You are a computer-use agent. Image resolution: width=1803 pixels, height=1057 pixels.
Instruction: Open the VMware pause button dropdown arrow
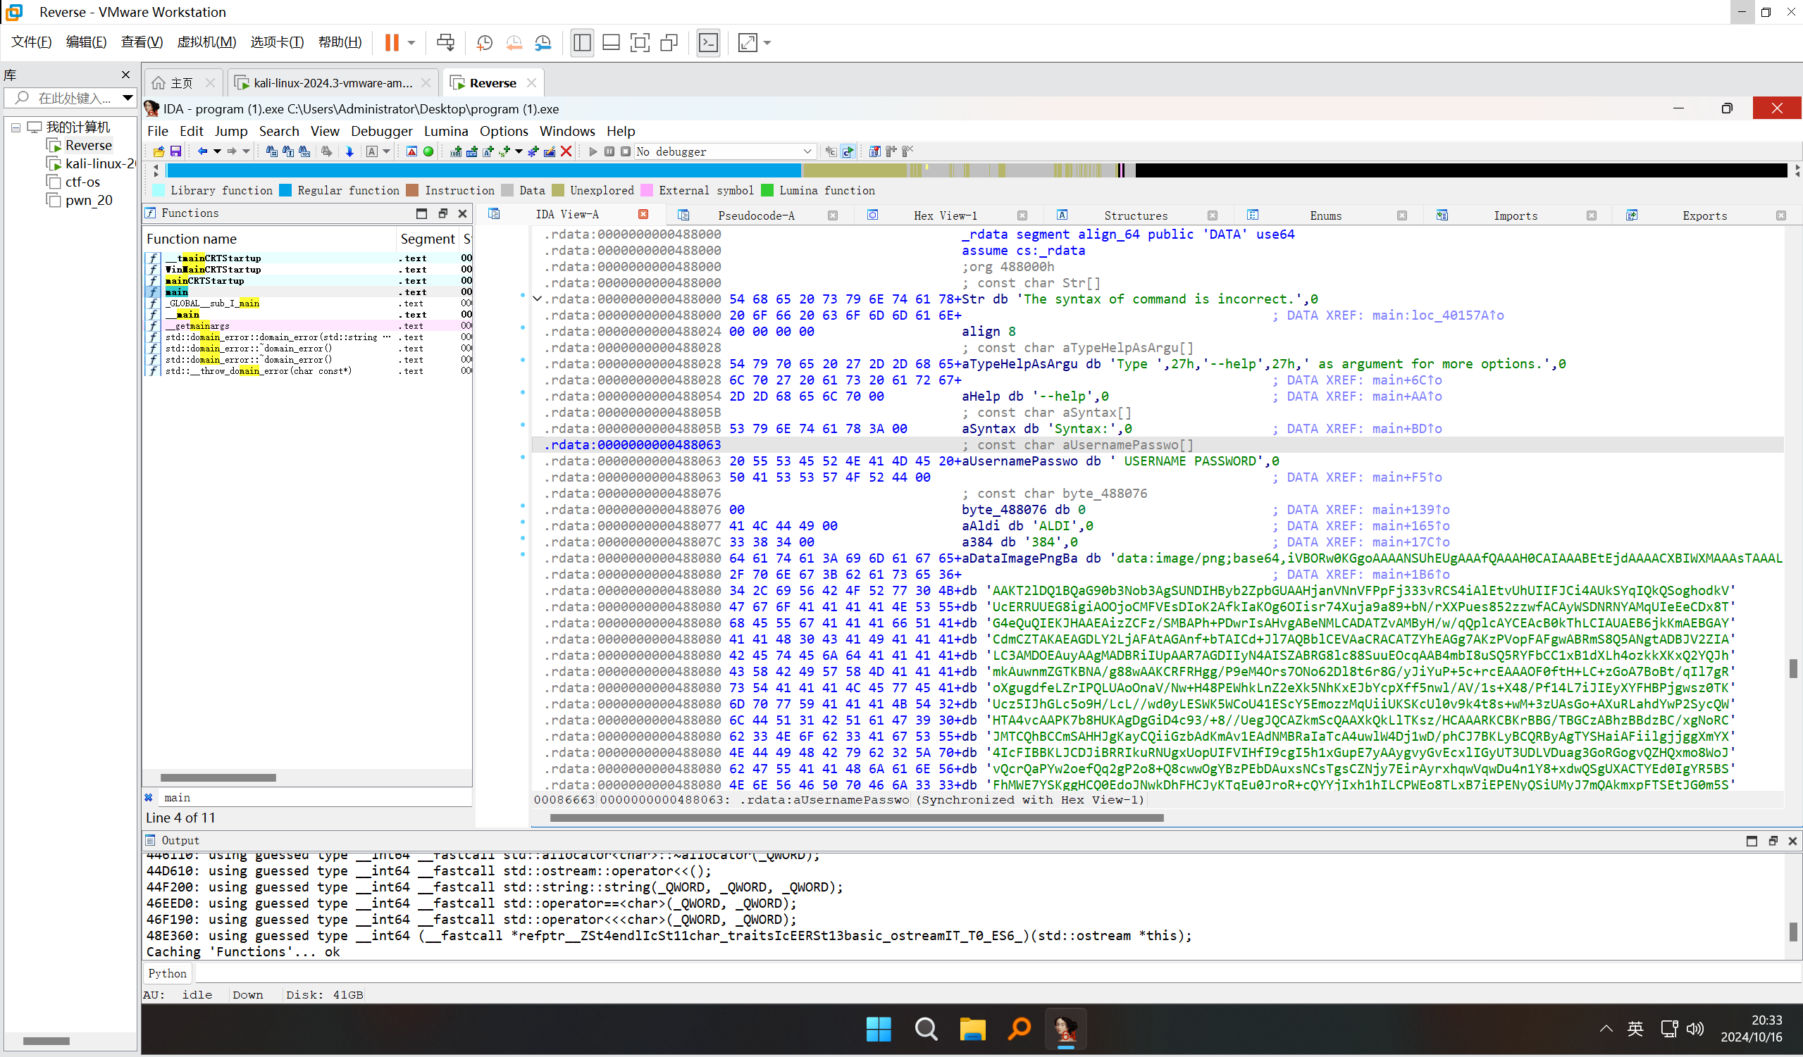(411, 43)
